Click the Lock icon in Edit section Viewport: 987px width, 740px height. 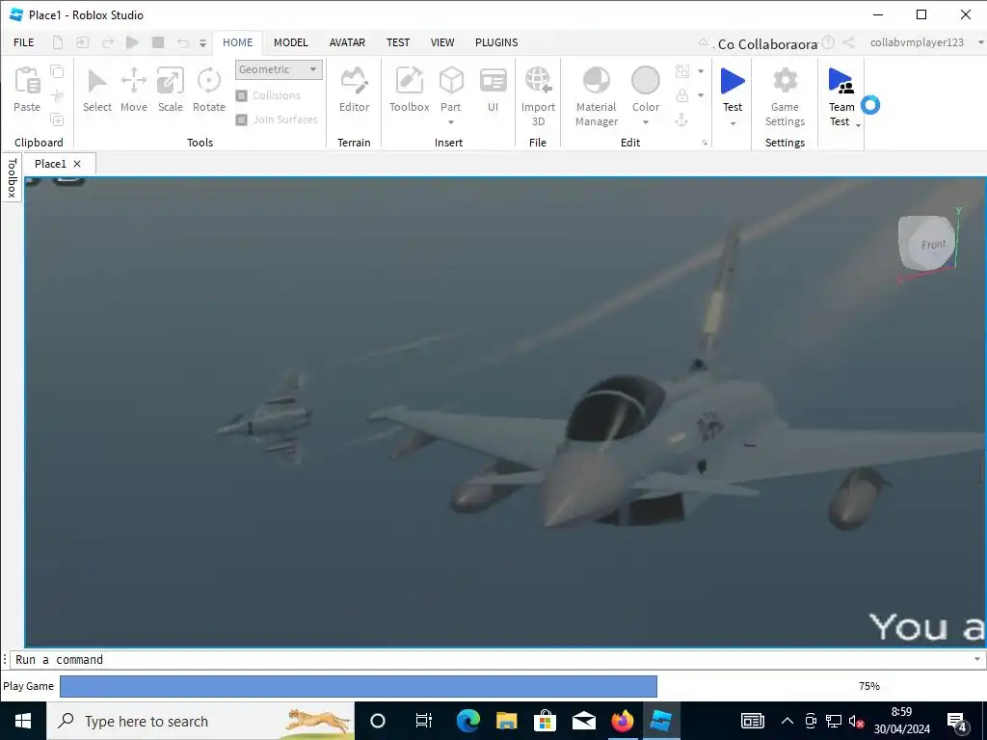point(681,95)
